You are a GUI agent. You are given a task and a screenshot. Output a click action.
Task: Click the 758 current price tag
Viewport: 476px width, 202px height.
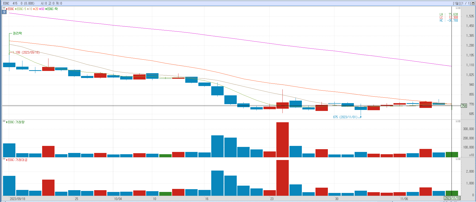tap(464, 106)
